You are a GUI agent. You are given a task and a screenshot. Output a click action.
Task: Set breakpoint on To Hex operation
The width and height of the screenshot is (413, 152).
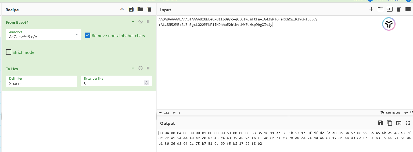click(148, 68)
